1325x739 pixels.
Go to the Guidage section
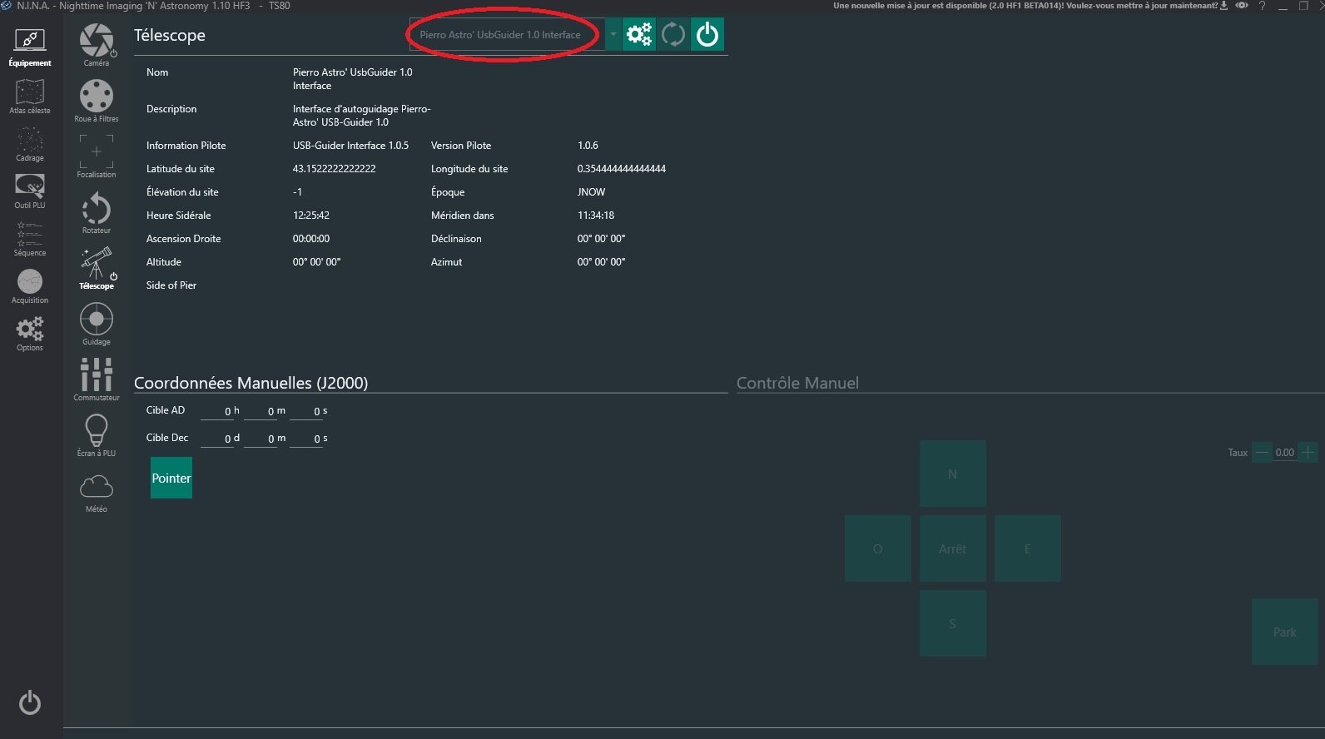pos(97,320)
